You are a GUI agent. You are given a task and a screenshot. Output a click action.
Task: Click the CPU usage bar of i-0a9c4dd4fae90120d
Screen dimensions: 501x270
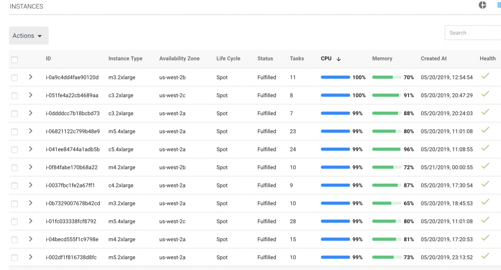(335, 77)
